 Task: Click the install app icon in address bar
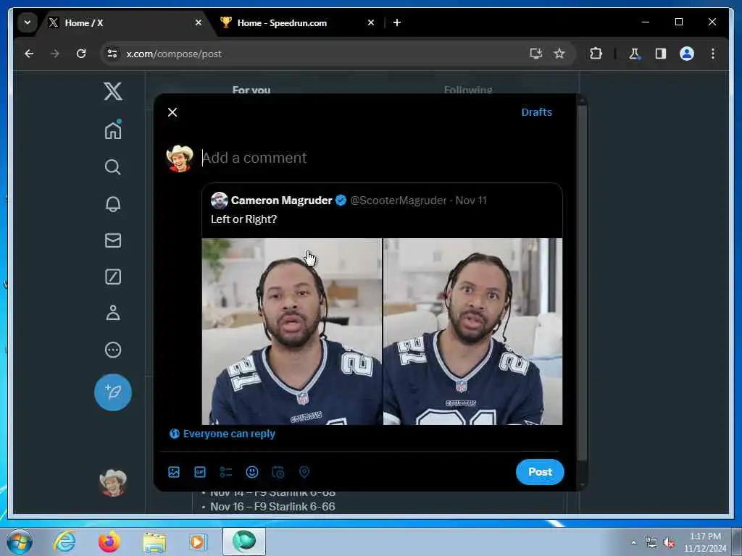(535, 54)
